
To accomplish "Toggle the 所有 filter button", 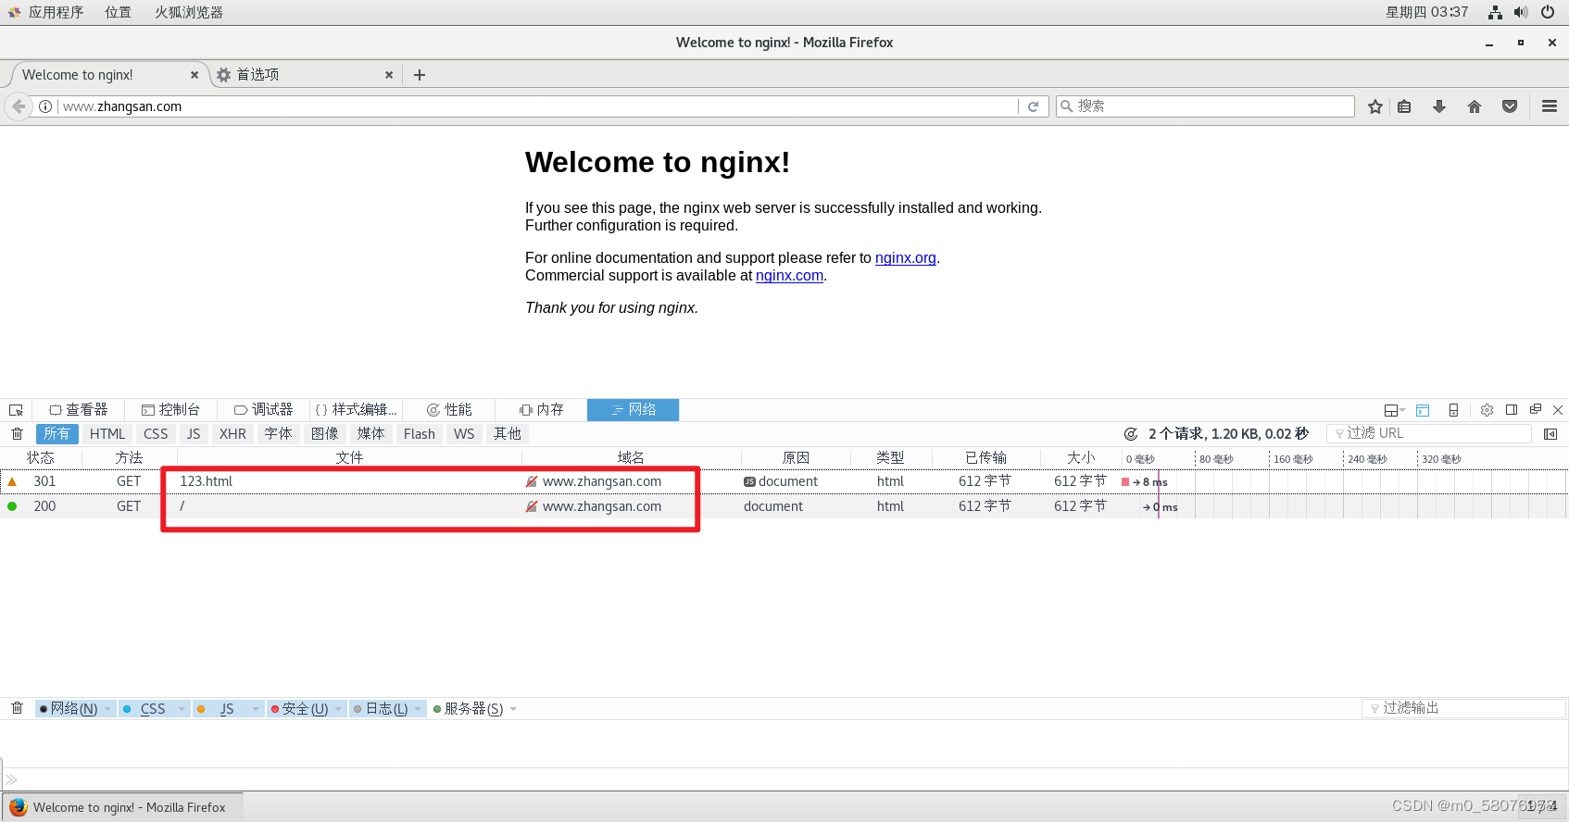I will point(56,434).
